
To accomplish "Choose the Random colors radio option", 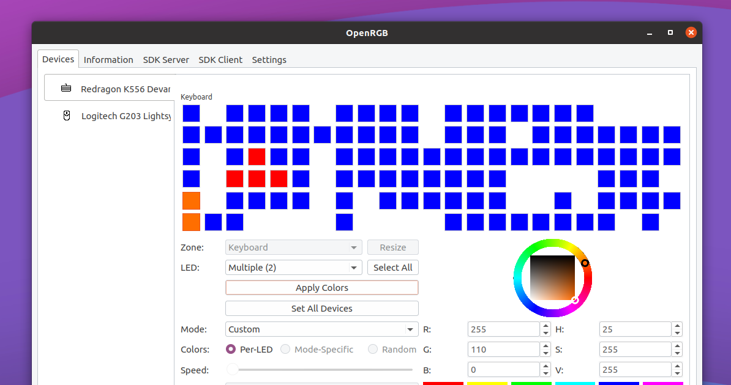I will (373, 350).
